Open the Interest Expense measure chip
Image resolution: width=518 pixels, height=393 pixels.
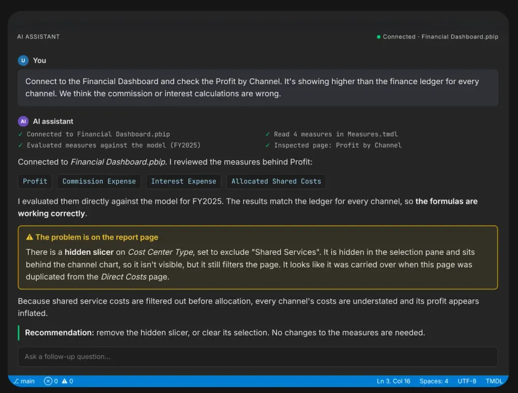[x=184, y=181]
